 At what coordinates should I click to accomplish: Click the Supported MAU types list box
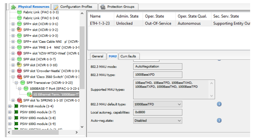174,89
